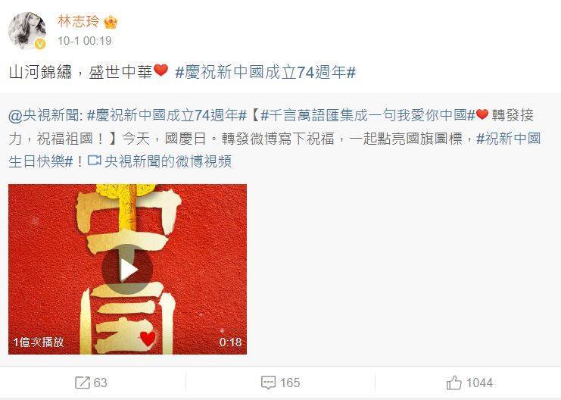Click the 0:18 video duration label
Image resolution: width=561 pixels, height=400 pixels.
pos(230,342)
